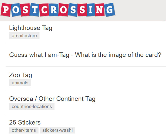Open the Lighthouse Tag topic
The image size is (166, 137).
click(x=31, y=28)
